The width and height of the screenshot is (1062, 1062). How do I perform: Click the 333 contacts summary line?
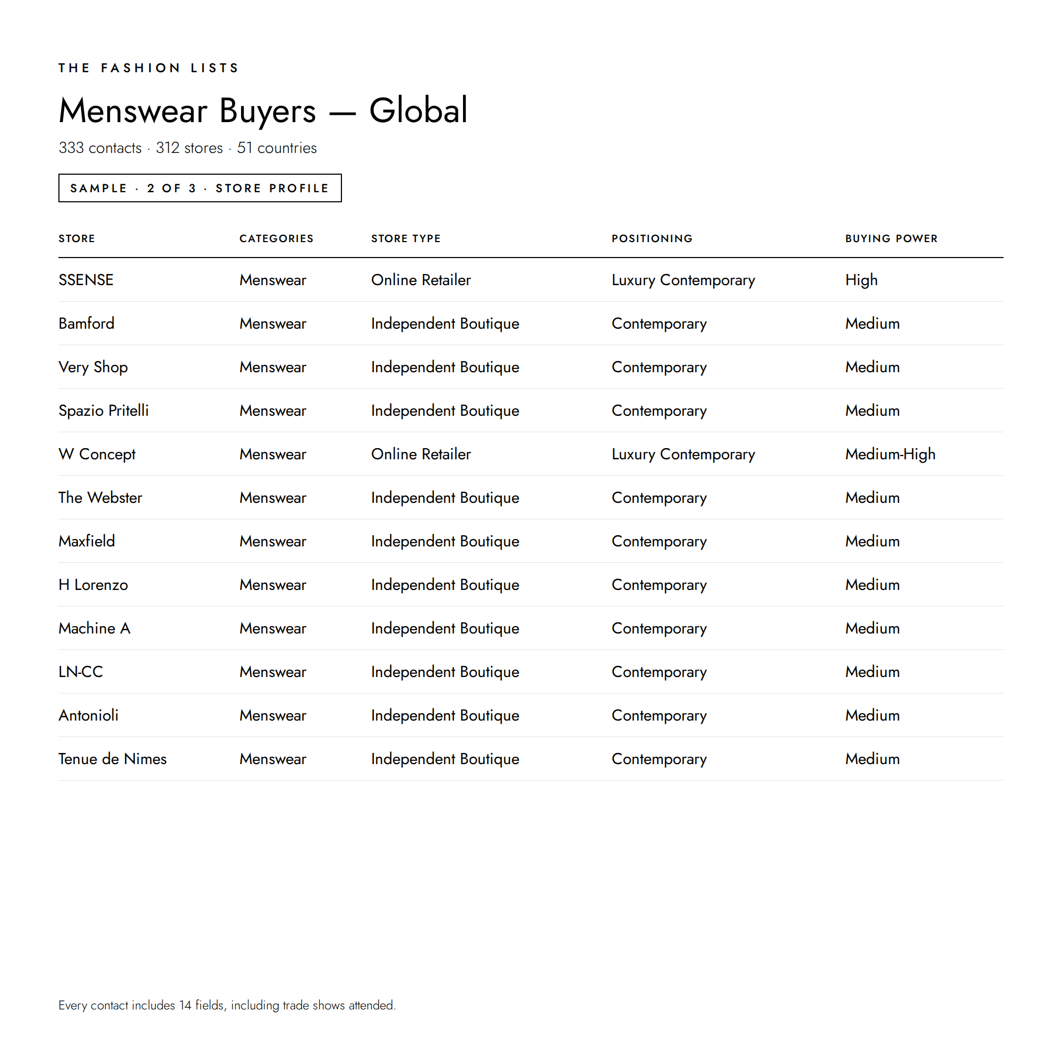pos(187,148)
